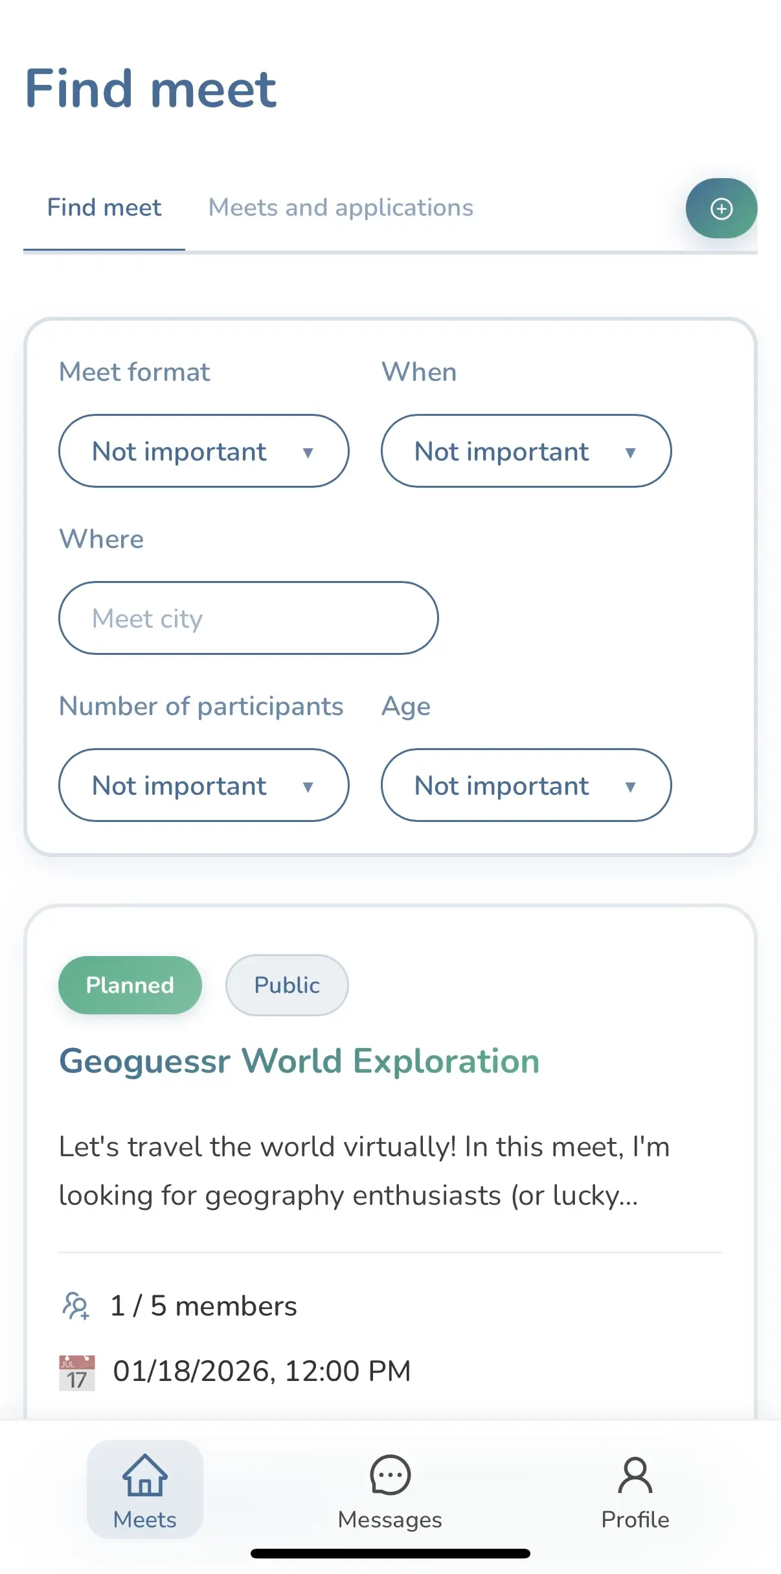Open the Meet format dropdown

[x=203, y=451]
